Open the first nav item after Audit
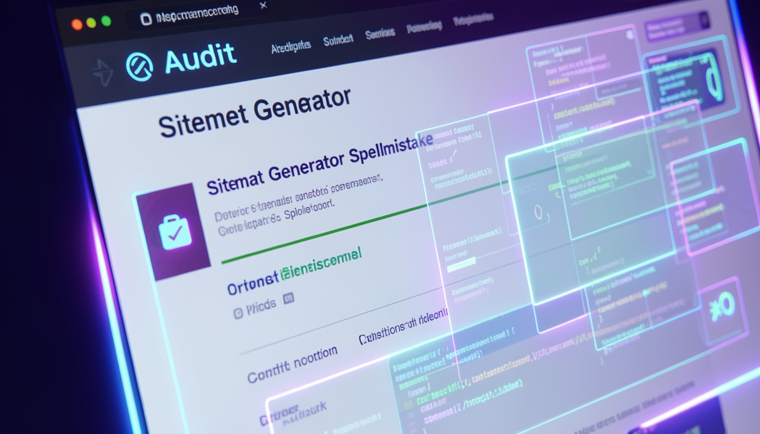This screenshot has width=760, height=434. point(291,47)
